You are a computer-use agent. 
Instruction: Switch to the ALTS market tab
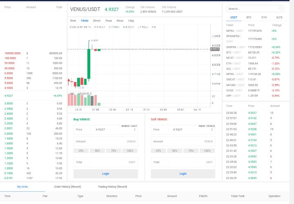[279, 17]
